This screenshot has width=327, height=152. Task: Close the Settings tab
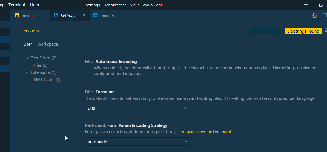tap(84, 15)
